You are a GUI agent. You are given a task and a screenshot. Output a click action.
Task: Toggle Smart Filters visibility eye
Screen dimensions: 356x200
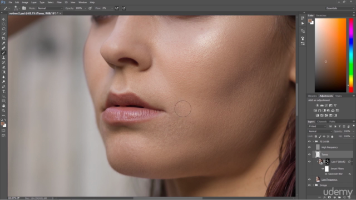(x=323, y=168)
